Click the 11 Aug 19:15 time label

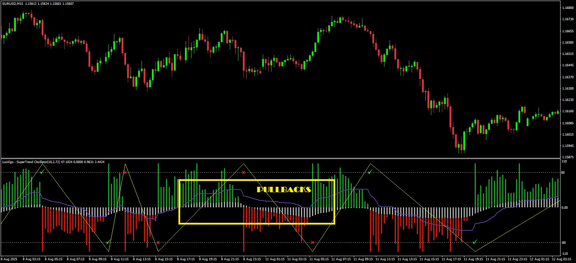click(x=474, y=259)
